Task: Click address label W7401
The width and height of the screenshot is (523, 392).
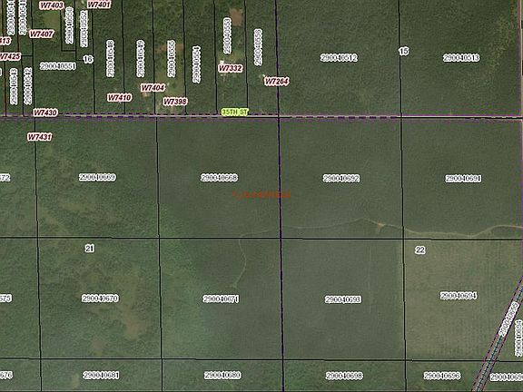Action: (99, 5)
